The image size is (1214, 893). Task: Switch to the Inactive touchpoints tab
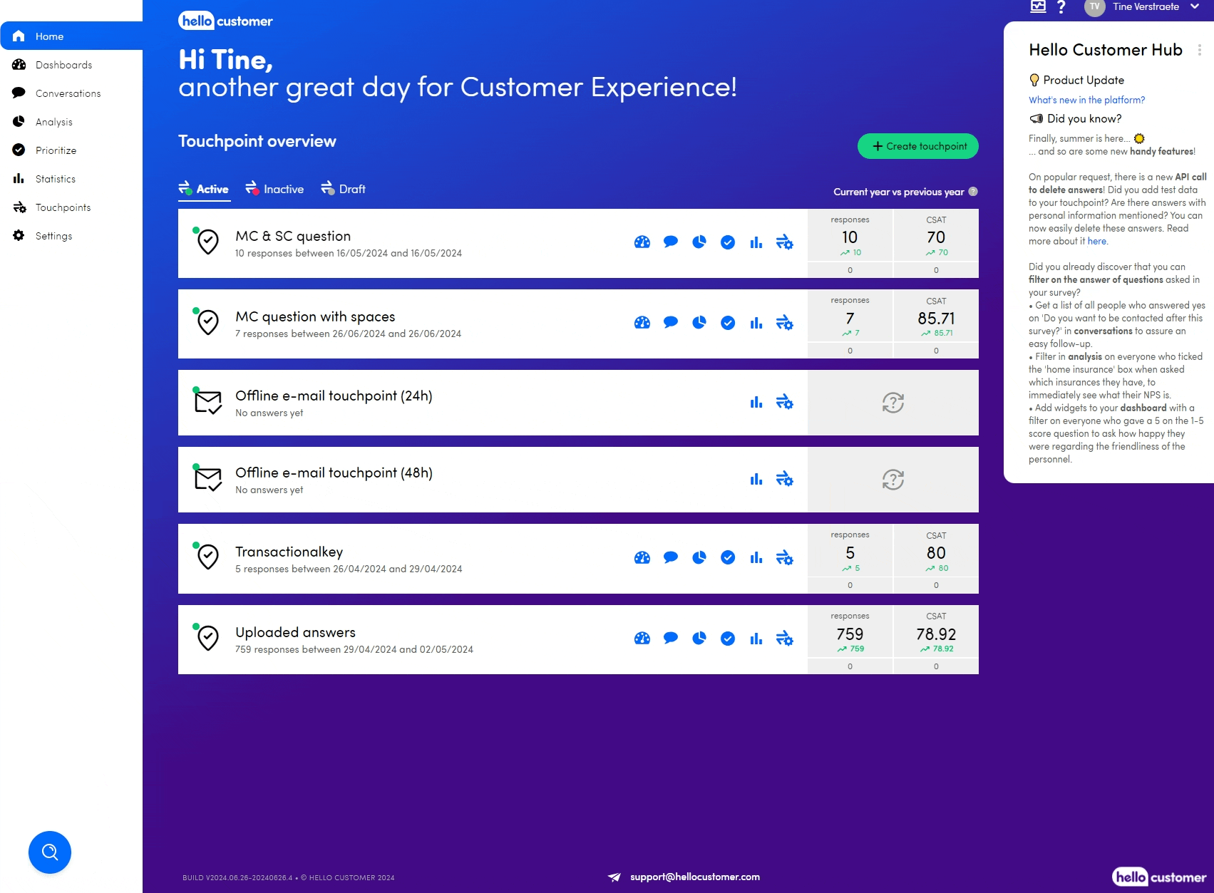274,189
